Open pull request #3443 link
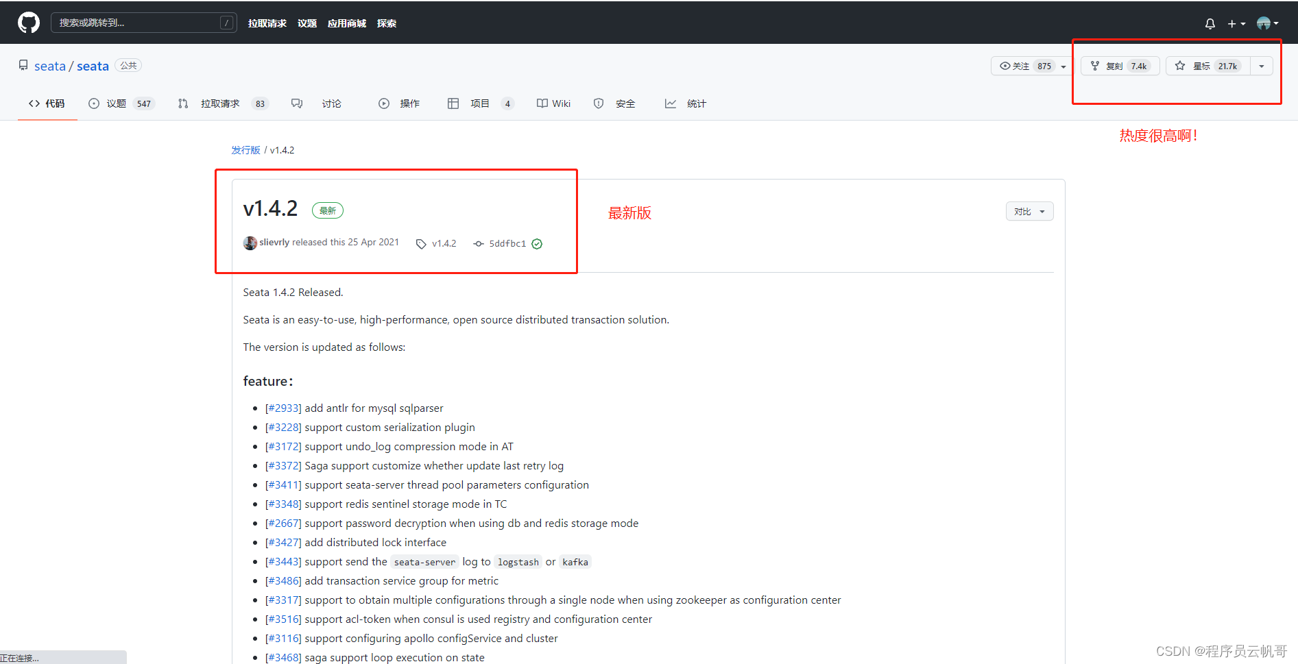Screen dimensions: 1298x664 pos(283,562)
